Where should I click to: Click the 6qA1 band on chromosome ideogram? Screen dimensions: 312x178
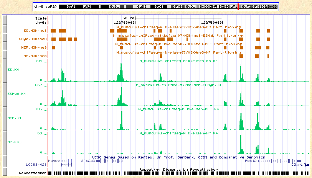[71, 7]
